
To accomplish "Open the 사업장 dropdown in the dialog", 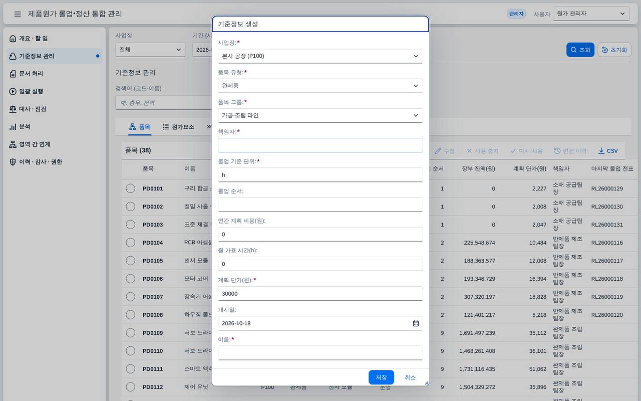I will coord(320,56).
